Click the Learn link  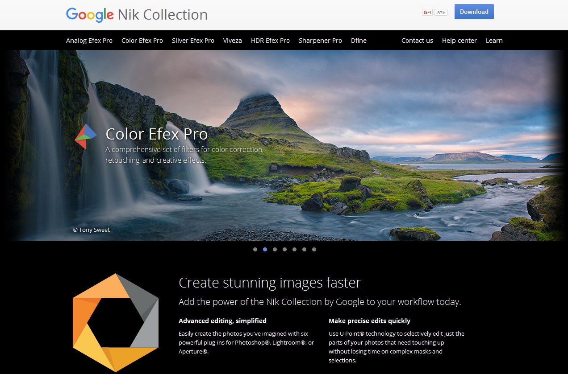494,41
